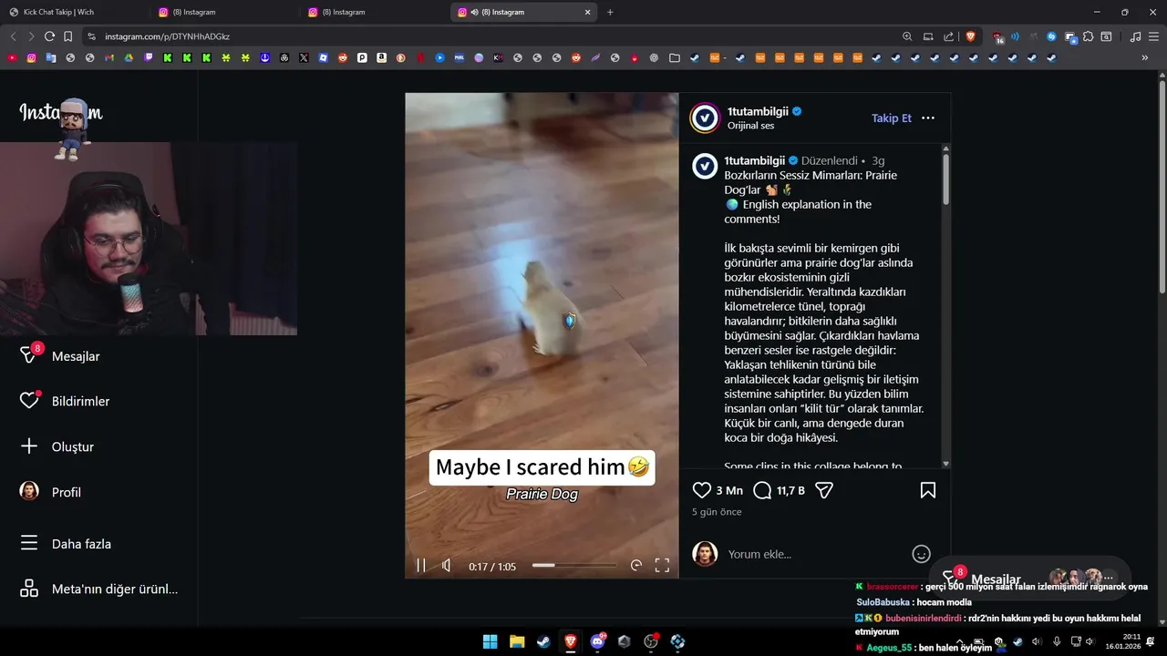Screen dimensions: 1167x656
Task: Open a new browser tab
Action: click(610, 12)
